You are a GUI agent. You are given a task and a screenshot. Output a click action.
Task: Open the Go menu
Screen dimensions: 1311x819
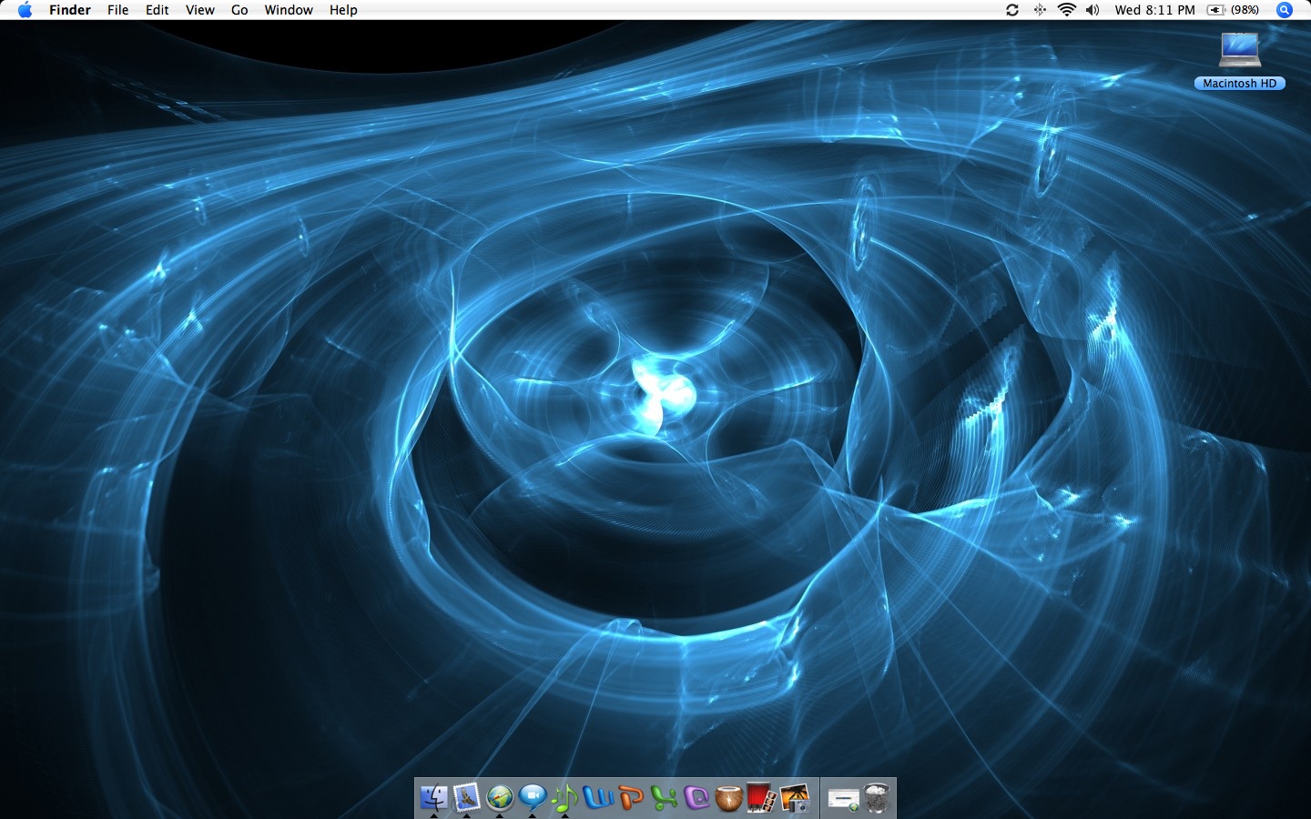tap(239, 10)
